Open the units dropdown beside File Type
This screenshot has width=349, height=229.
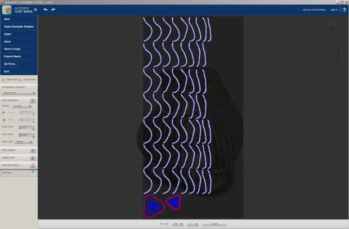[193, 224]
